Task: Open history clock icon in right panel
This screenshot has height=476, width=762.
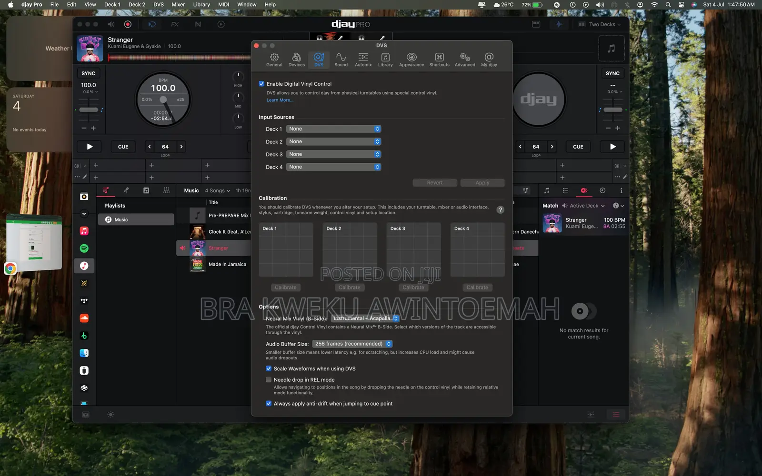Action: coord(602,190)
